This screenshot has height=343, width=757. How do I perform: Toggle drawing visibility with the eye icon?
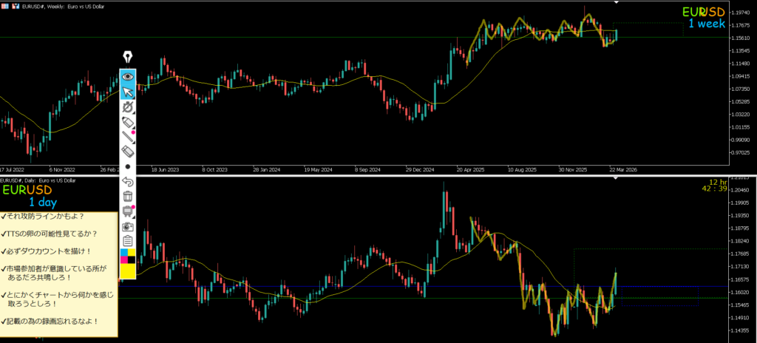[x=128, y=76]
